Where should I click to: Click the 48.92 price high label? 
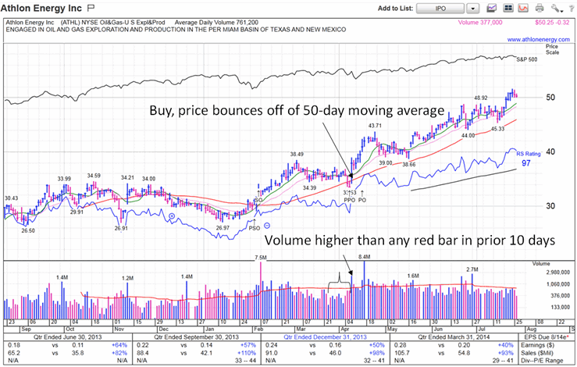click(481, 98)
